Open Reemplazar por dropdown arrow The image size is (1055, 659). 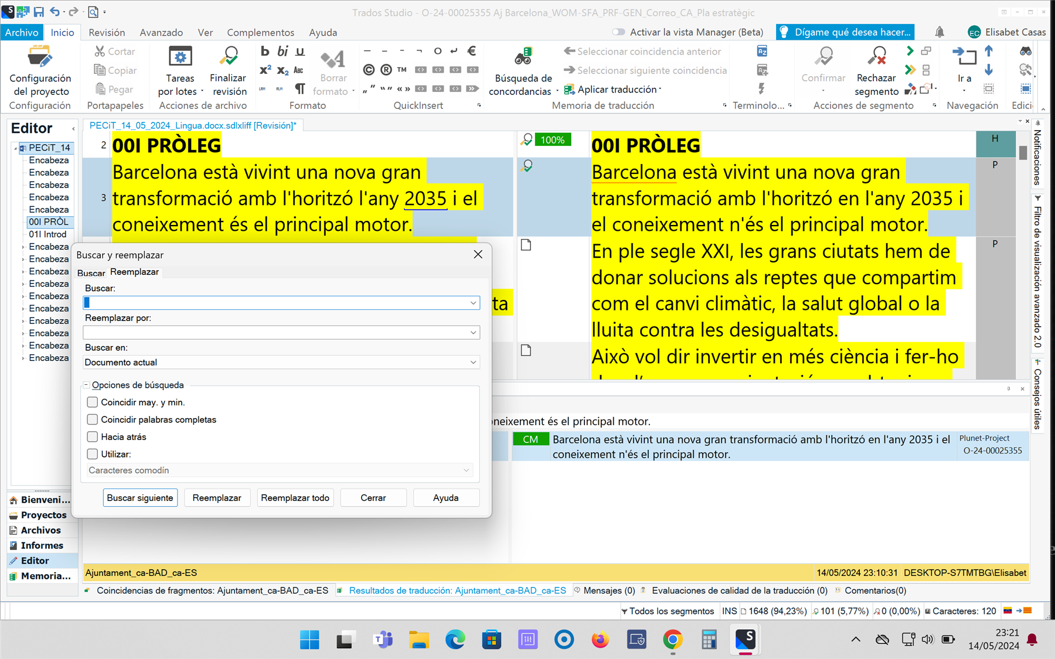click(x=473, y=333)
